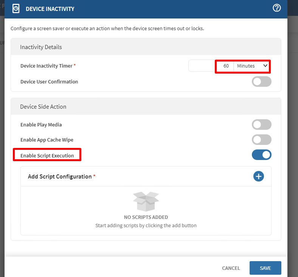Cancel the Device Inactivity dialog

(x=231, y=268)
